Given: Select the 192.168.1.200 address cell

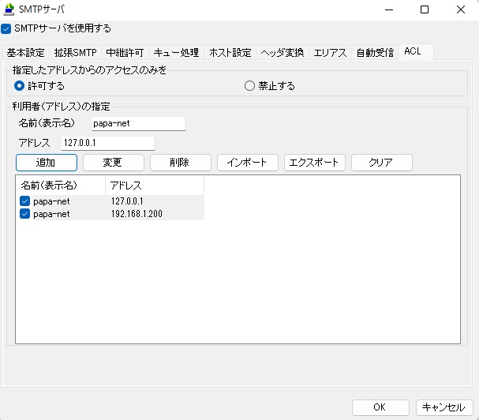Looking at the screenshot, I should tap(137, 214).
